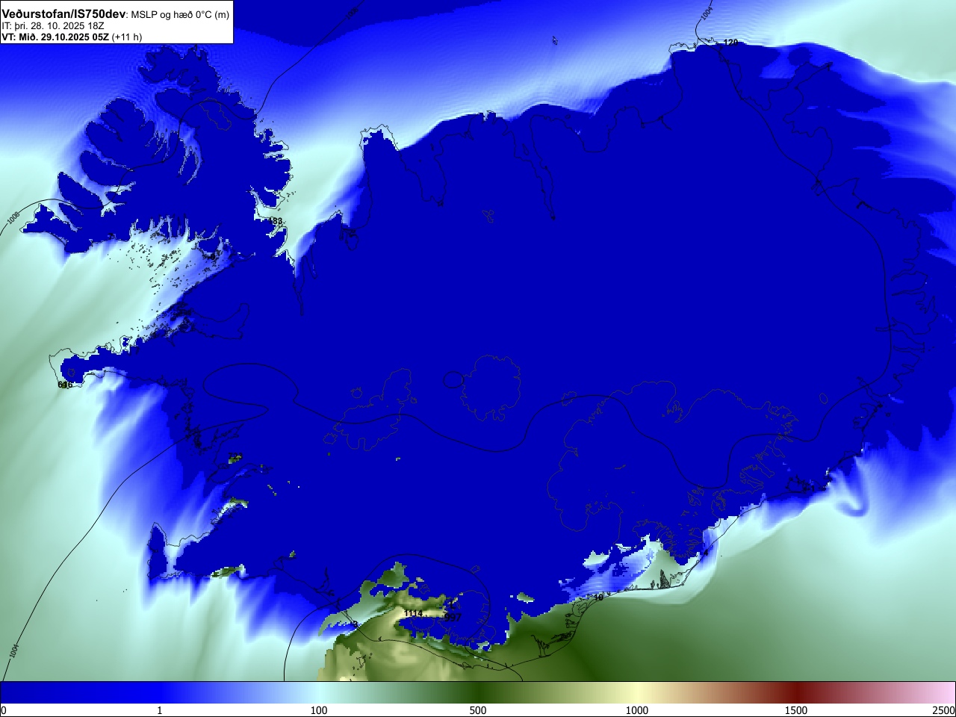Click the "2500" label on the color scale
956x717 pixels.
(943, 710)
